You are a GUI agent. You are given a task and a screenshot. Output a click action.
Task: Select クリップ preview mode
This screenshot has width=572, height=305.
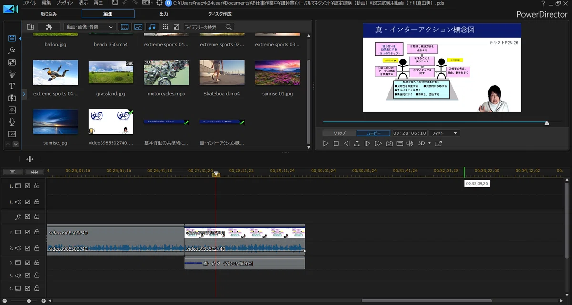(x=339, y=133)
